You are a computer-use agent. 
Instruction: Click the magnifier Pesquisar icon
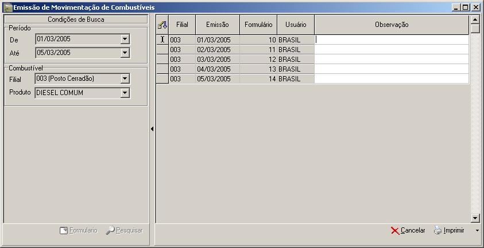(x=110, y=230)
